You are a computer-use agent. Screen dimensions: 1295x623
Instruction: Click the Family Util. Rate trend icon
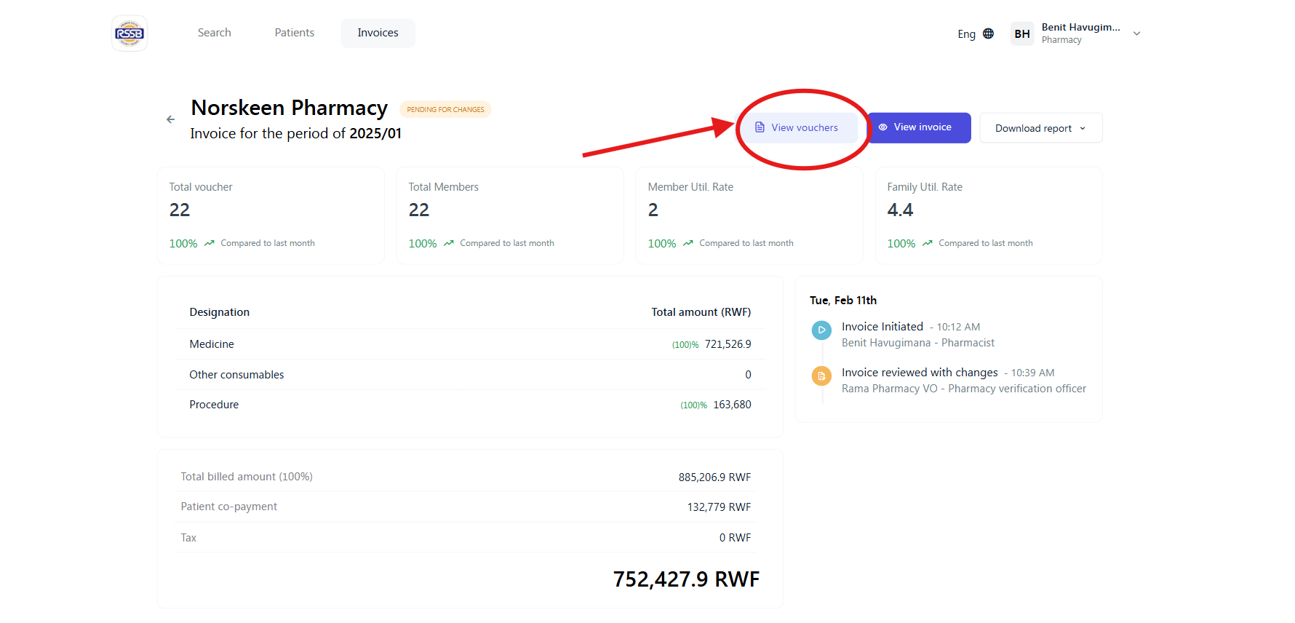coord(928,243)
